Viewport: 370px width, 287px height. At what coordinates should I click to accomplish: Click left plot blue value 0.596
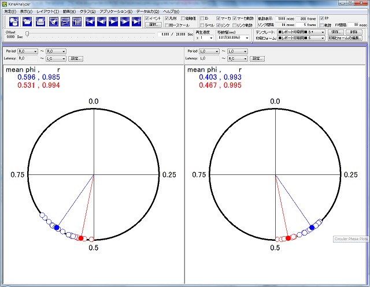pyautogui.click(x=27, y=77)
